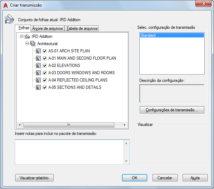This screenshot has height=189, width=214.
Task: Click the Visualizar relatório button
Action: click(x=34, y=178)
